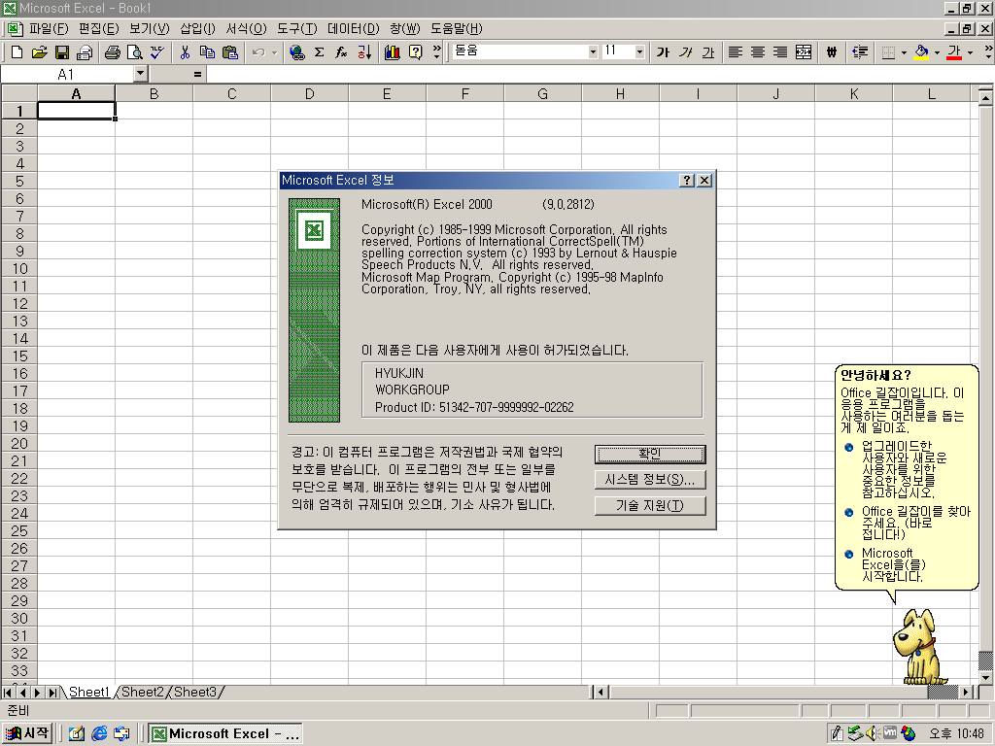Launch Internet Explorer from quick launch
Viewport: 995px width, 746px height.
(x=99, y=734)
